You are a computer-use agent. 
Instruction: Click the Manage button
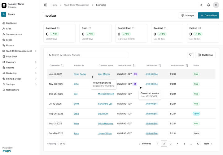pos(187,15)
